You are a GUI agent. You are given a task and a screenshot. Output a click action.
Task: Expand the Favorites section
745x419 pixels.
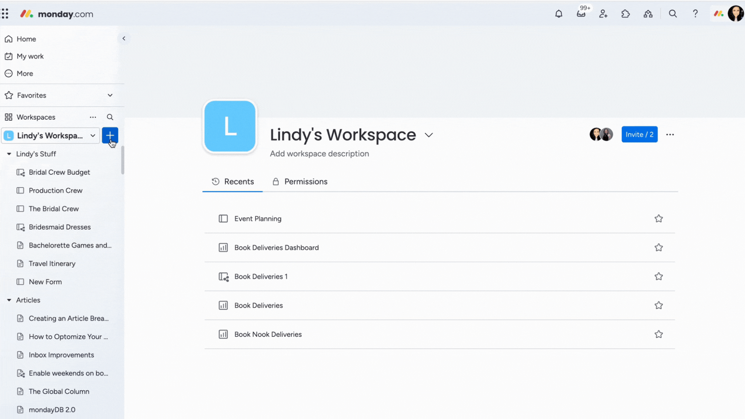[110, 95]
